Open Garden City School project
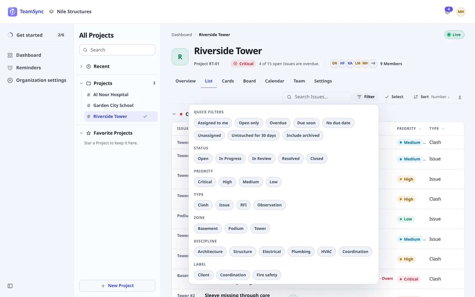Screen dimensions: 475x297 pyautogui.click(x=121, y=105)
